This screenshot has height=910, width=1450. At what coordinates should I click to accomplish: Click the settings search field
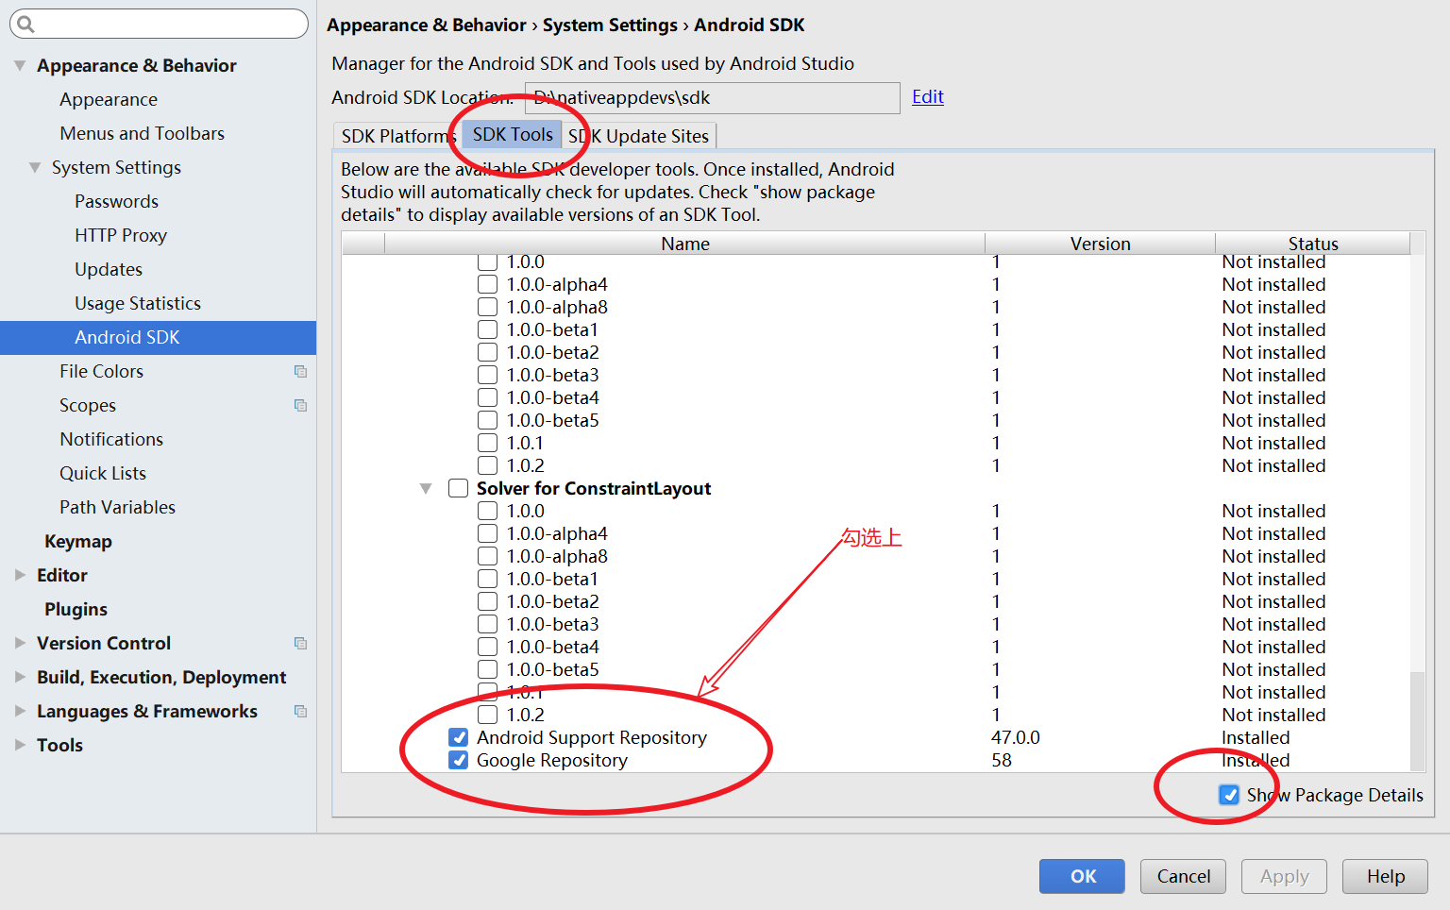click(x=159, y=24)
